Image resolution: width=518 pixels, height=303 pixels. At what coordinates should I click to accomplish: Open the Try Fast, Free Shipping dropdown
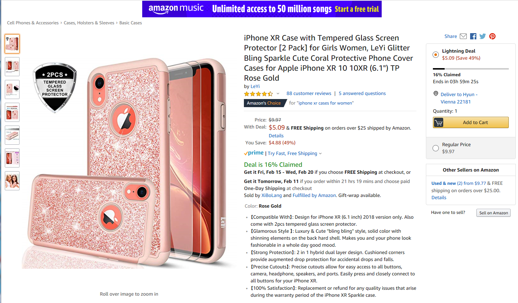[x=294, y=154]
